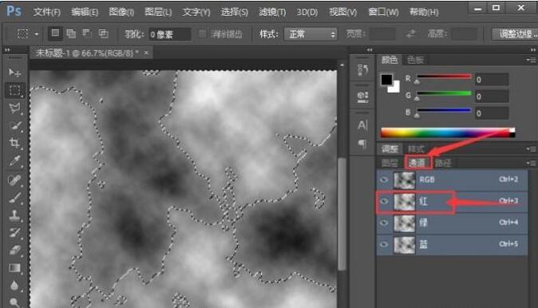The height and width of the screenshot is (308, 538).
Task: Open the 图像(I) menu
Action: (x=121, y=12)
